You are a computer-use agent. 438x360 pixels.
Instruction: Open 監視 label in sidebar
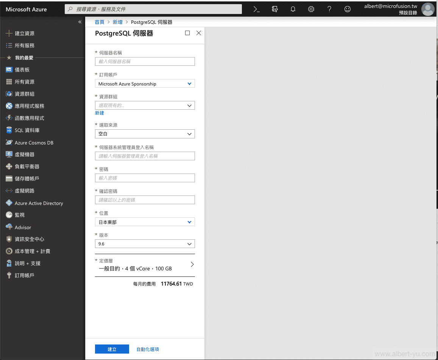(20, 215)
